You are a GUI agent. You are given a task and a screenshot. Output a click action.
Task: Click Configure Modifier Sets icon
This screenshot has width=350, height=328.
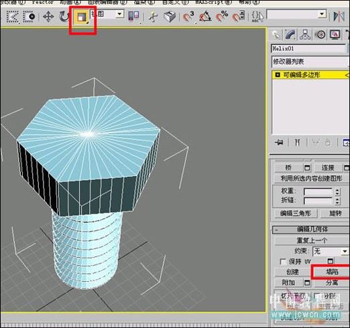pyautogui.click(x=346, y=143)
